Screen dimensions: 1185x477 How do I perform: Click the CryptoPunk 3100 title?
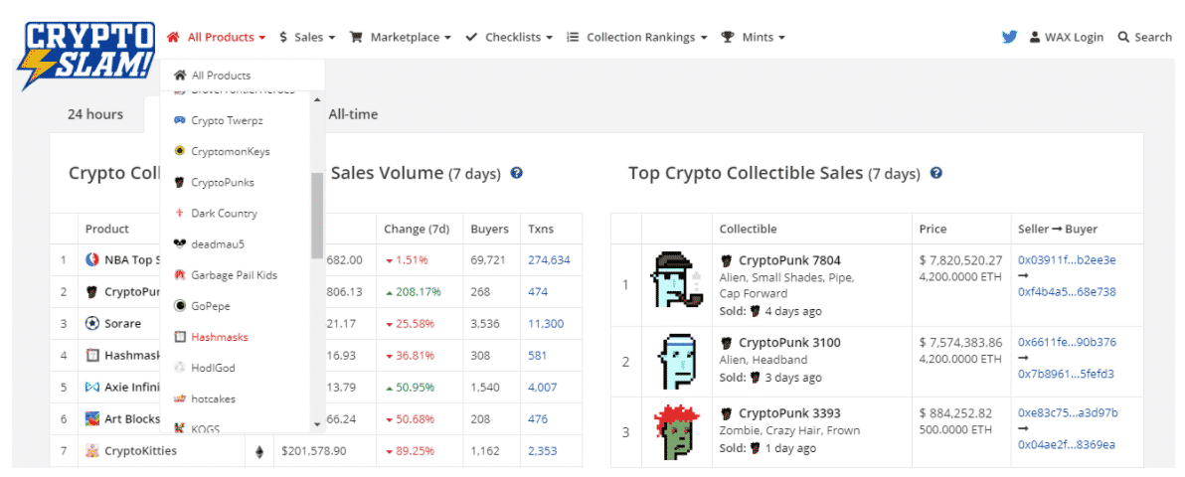click(x=789, y=343)
